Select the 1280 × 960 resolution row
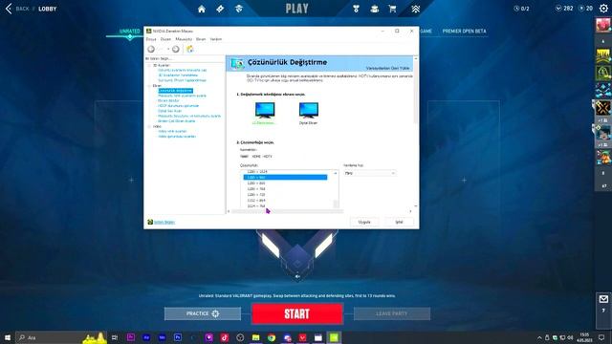 (x=285, y=178)
